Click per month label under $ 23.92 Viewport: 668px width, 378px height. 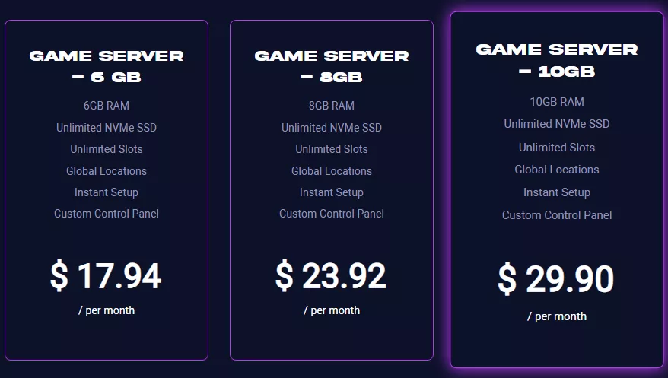332,310
